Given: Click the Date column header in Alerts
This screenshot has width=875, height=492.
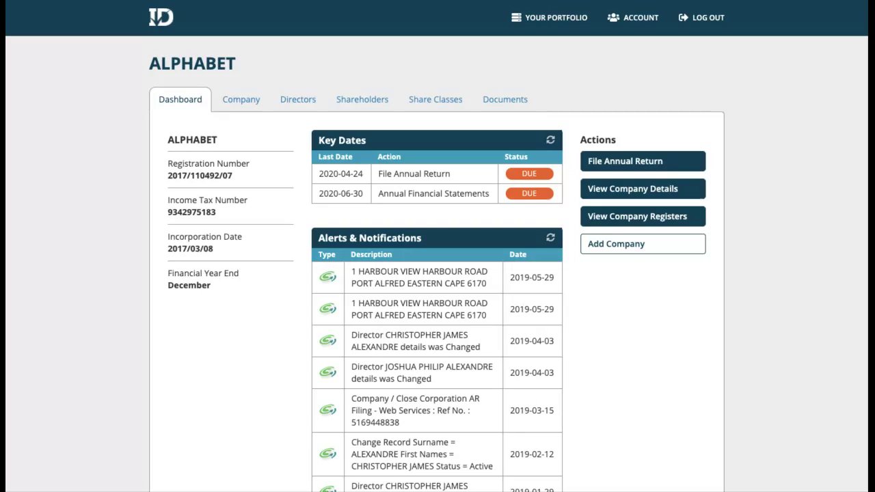Looking at the screenshot, I should pos(517,255).
